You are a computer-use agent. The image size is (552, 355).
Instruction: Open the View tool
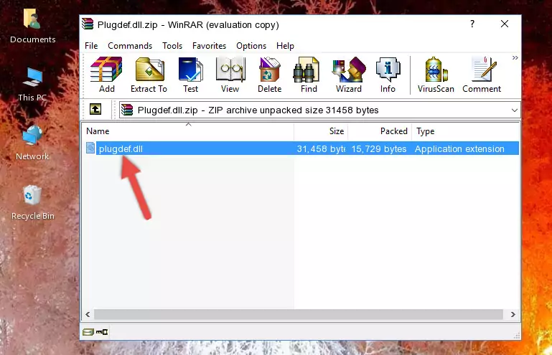[x=230, y=75]
